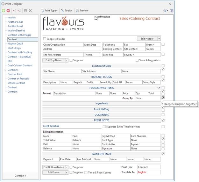Screen dimensions: 199x182
Task: Click the Location Of Store section header
Action: (102, 66)
